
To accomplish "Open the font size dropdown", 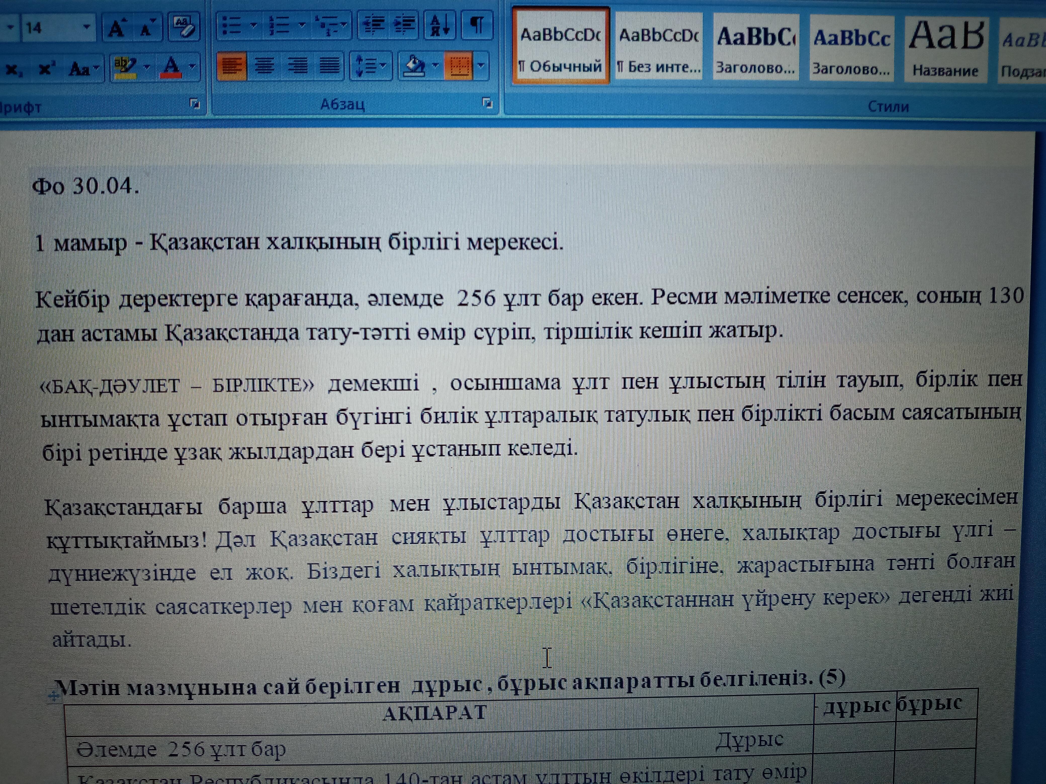I will (86, 27).
